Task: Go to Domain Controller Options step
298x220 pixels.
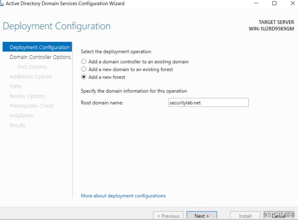Action: (40, 57)
